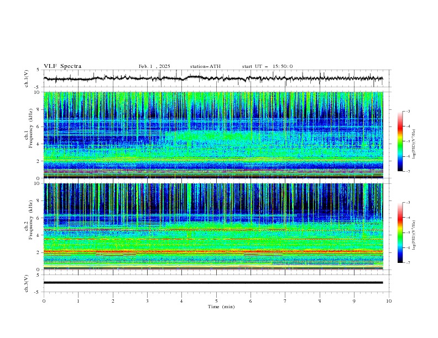The width and height of the screenshot is (438, 338).
Task: Click the "5" tick on the time axis
Action: pos(216,301)
